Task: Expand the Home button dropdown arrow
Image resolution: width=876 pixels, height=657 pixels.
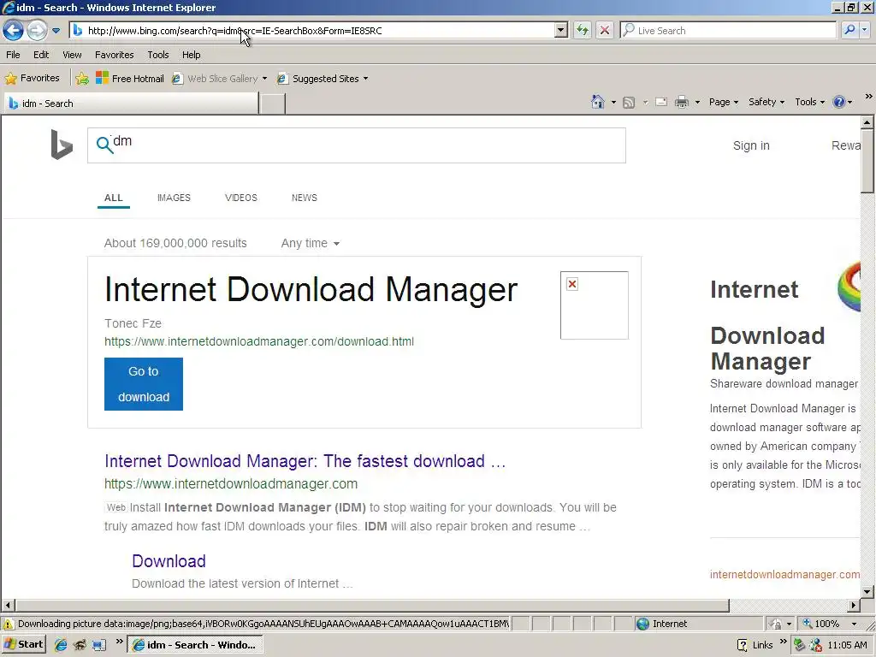Action: point(613,103)
